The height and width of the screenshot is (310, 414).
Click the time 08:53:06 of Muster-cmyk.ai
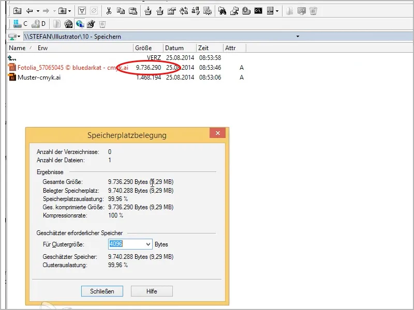(210, 78)
